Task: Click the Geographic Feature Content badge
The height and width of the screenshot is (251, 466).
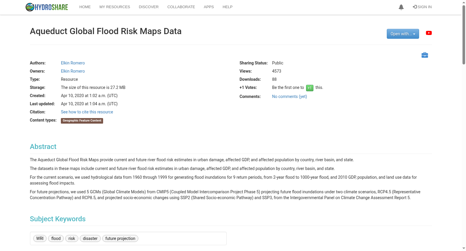Action: [x=82, y=121]
